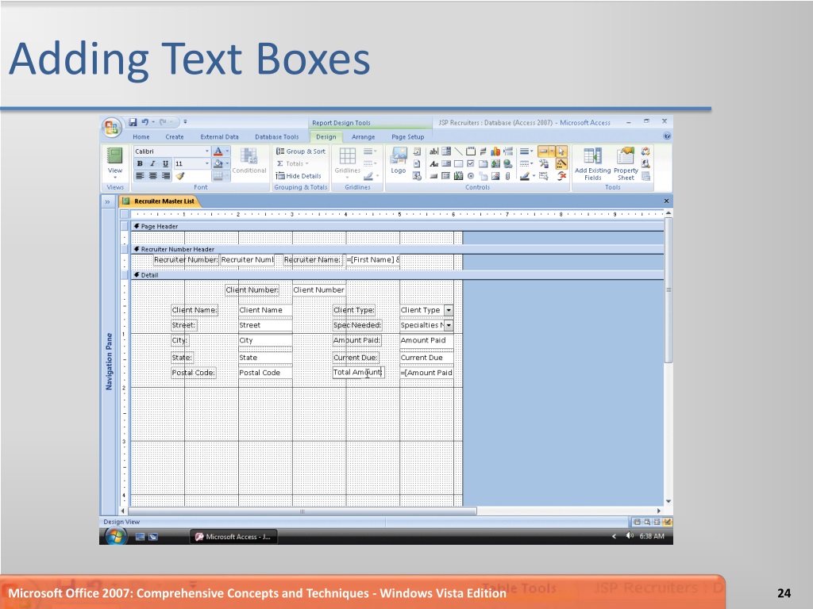Click Hide Details
The image size is (813, 609).
(x=299, y=176)
